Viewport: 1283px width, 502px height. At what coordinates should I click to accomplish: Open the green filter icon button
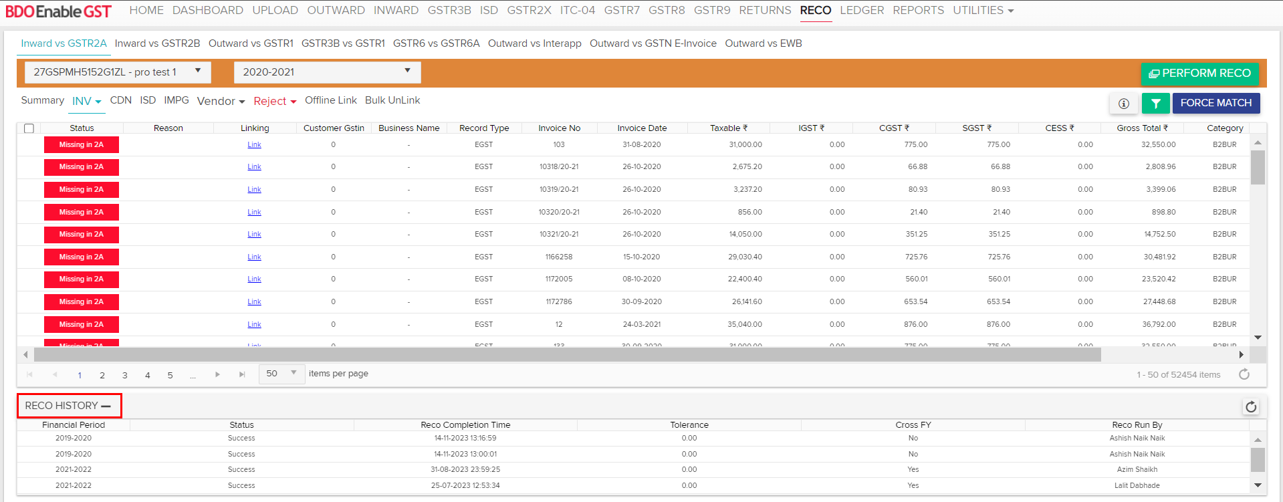1155,103
